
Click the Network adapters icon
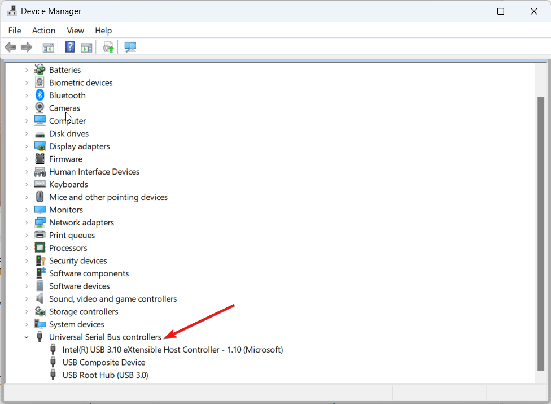click(x=40, y=222)
